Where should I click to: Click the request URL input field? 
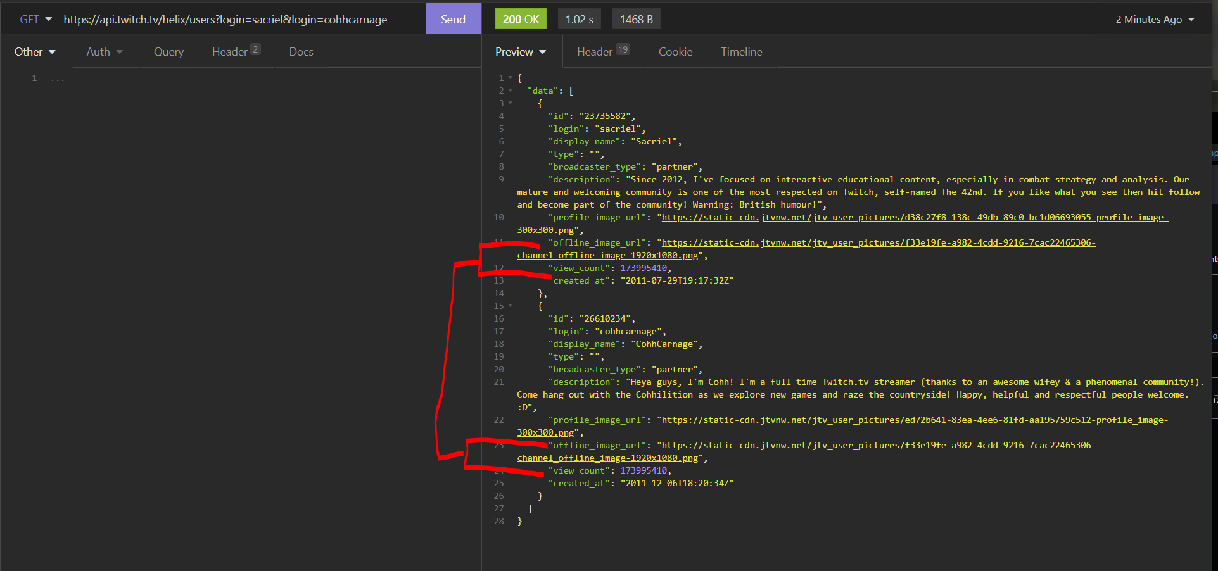click(x=241, y=20)
